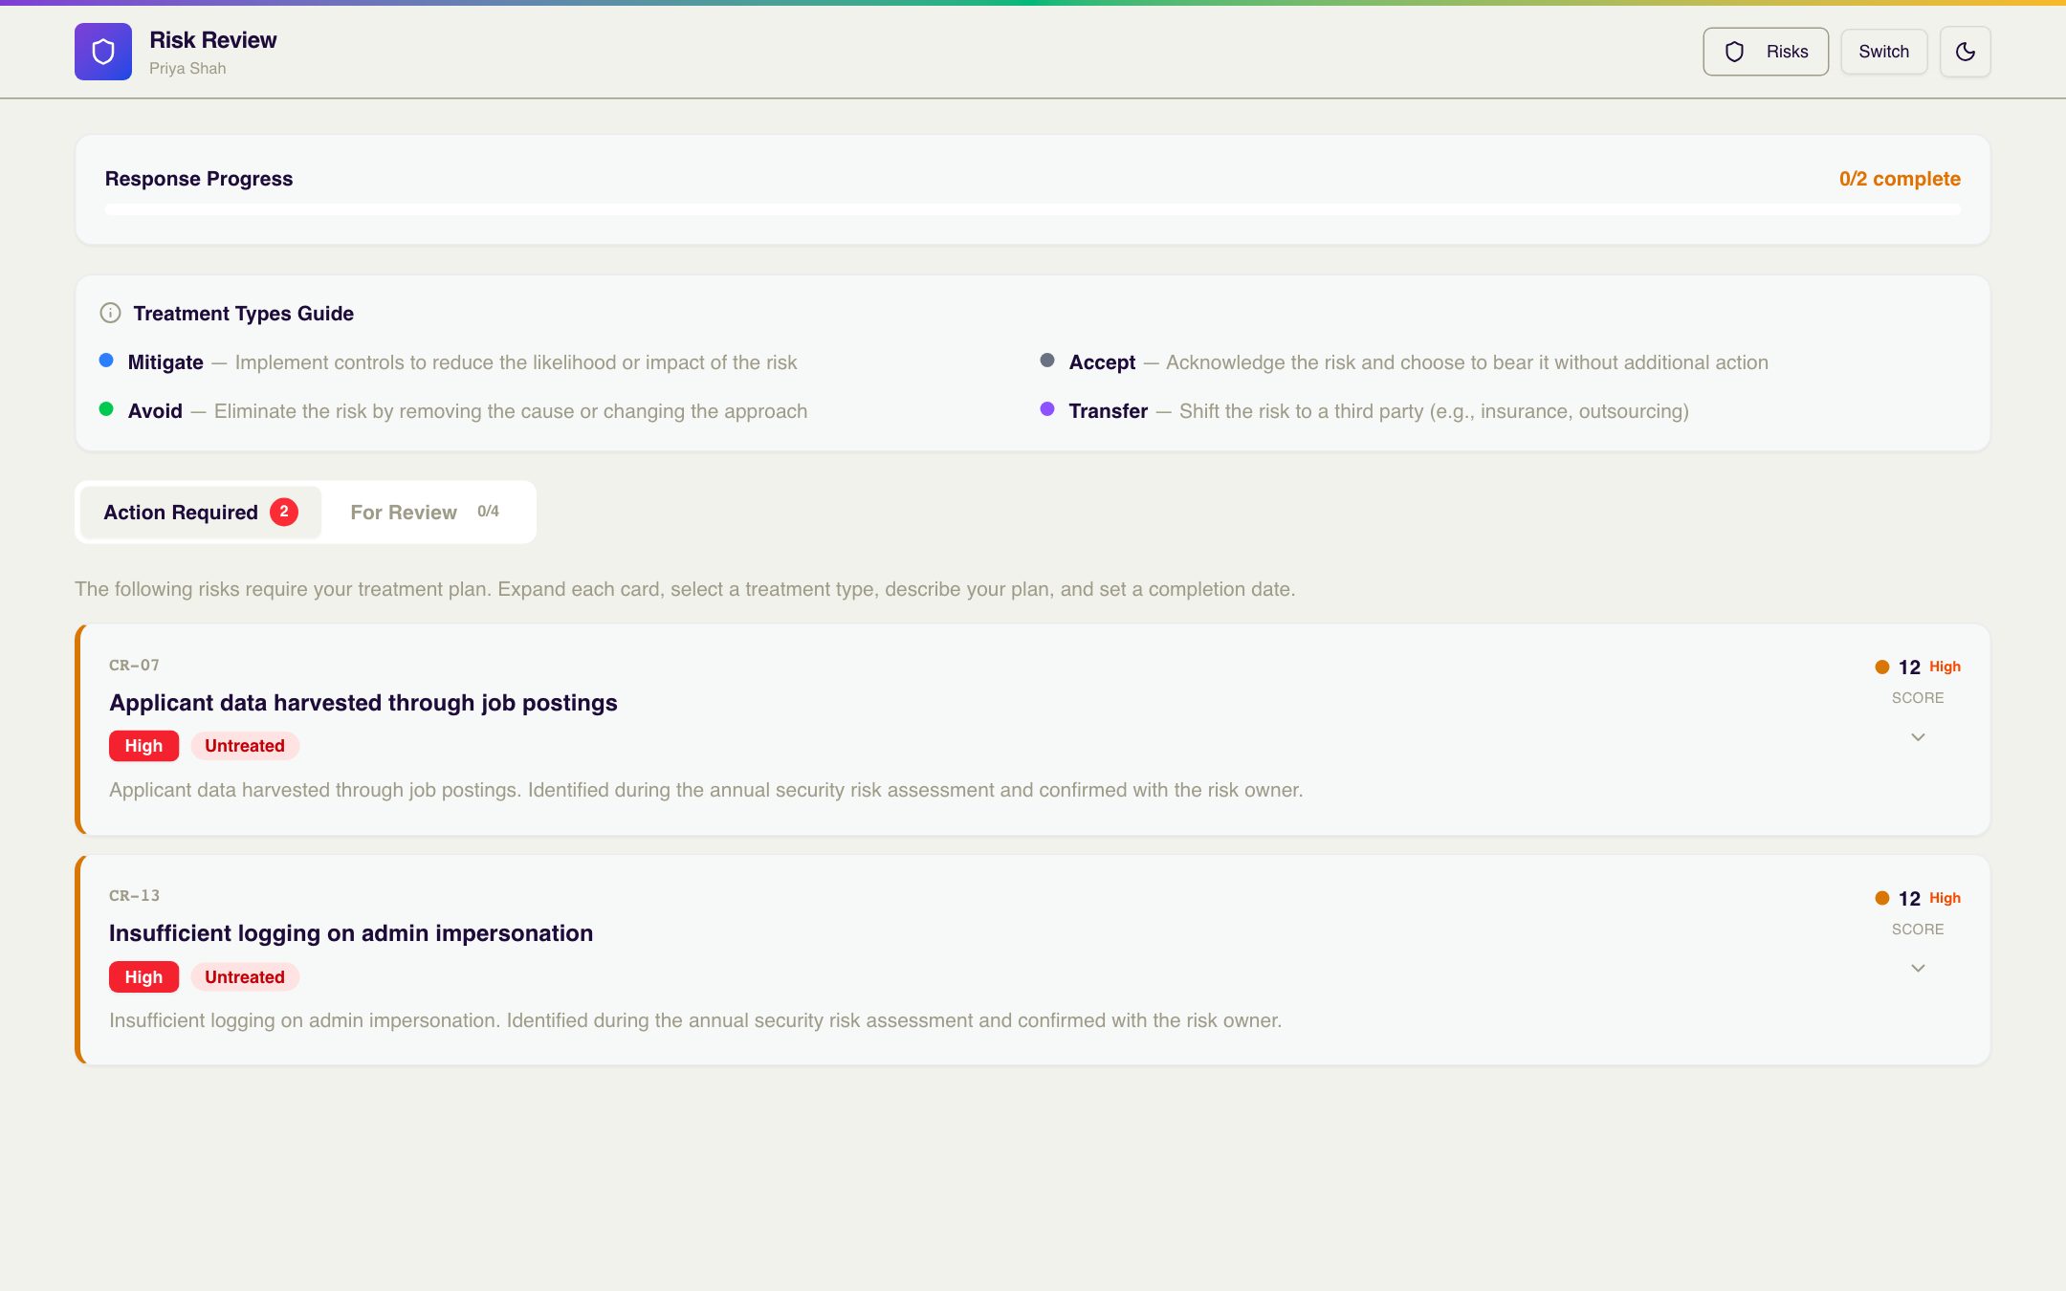Expand the CR-13 risk card chevron
The width and height of the screenshot is (2066, 1291).
click(1918, 969)
